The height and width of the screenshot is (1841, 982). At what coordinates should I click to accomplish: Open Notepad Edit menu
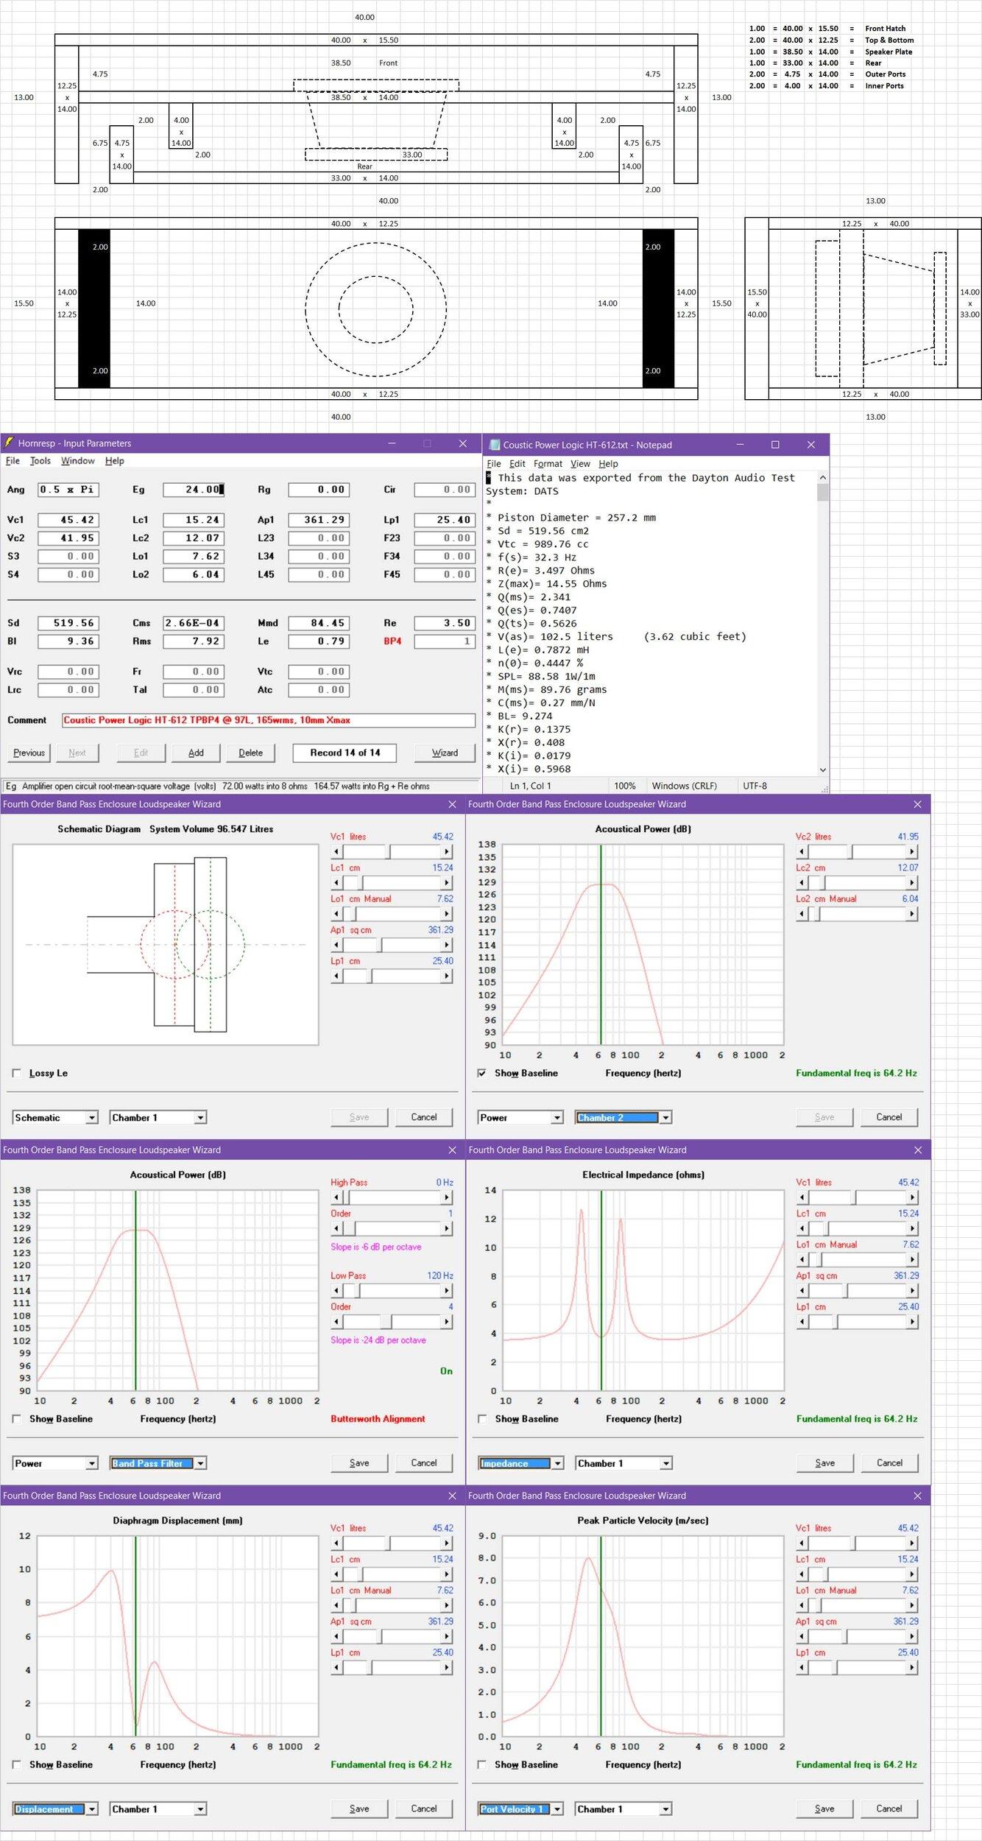point(518,464)
